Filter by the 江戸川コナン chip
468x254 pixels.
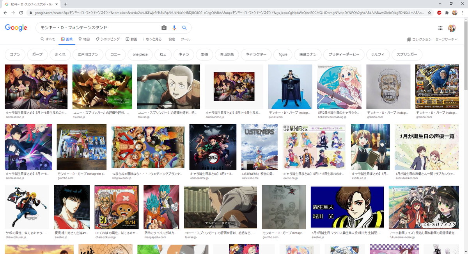point(88,54)
